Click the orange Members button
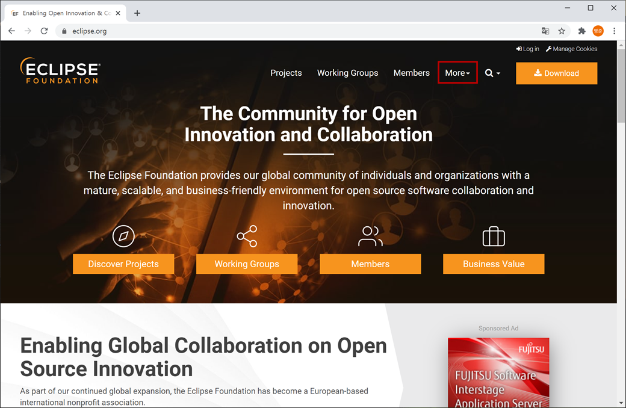This screenshot has width=626, height=408. click(x=370, y=264)
